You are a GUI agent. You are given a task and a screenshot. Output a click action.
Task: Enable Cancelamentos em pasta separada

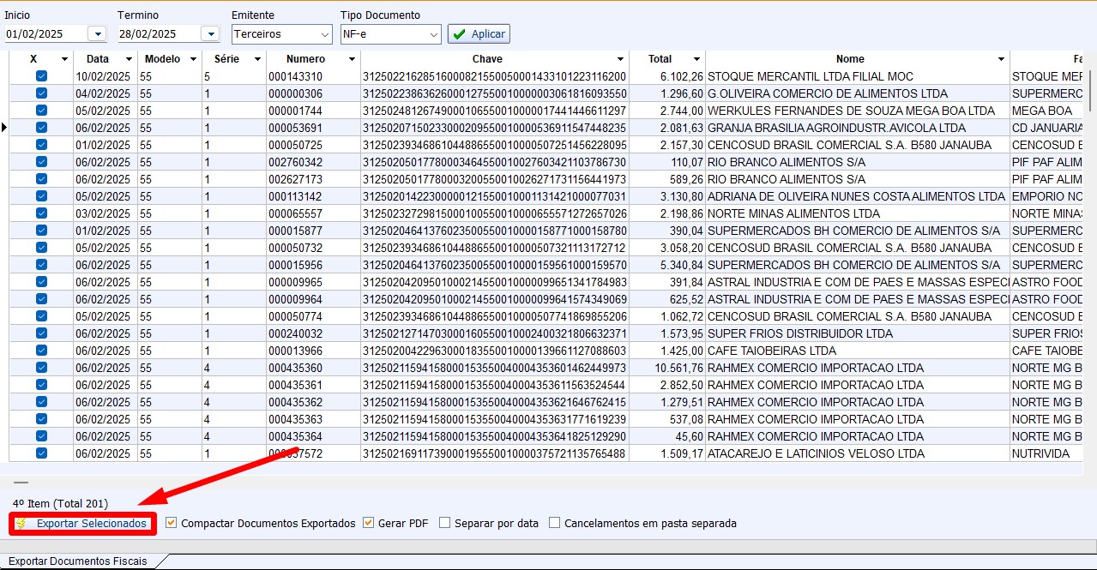click(554, 523)
